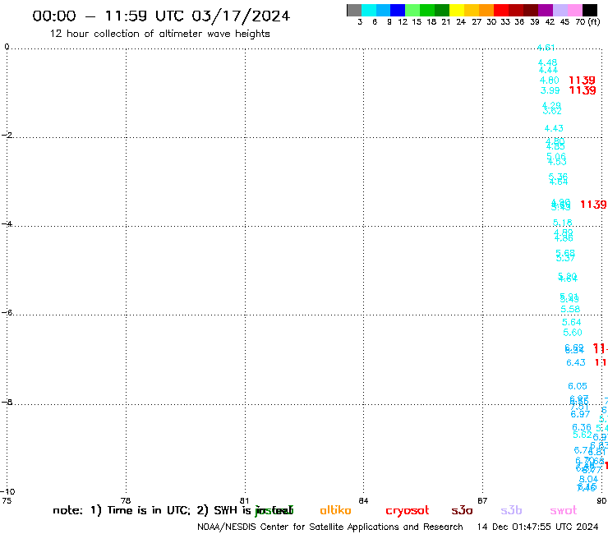Click the "81" longitude axis label
Image resolution: width=608 pixels, height=534 pixels.
pyautogui.click(x=244, y=500)
